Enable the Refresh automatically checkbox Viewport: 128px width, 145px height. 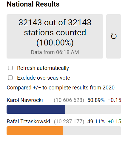pyautogui.click(x=10, y=68)
